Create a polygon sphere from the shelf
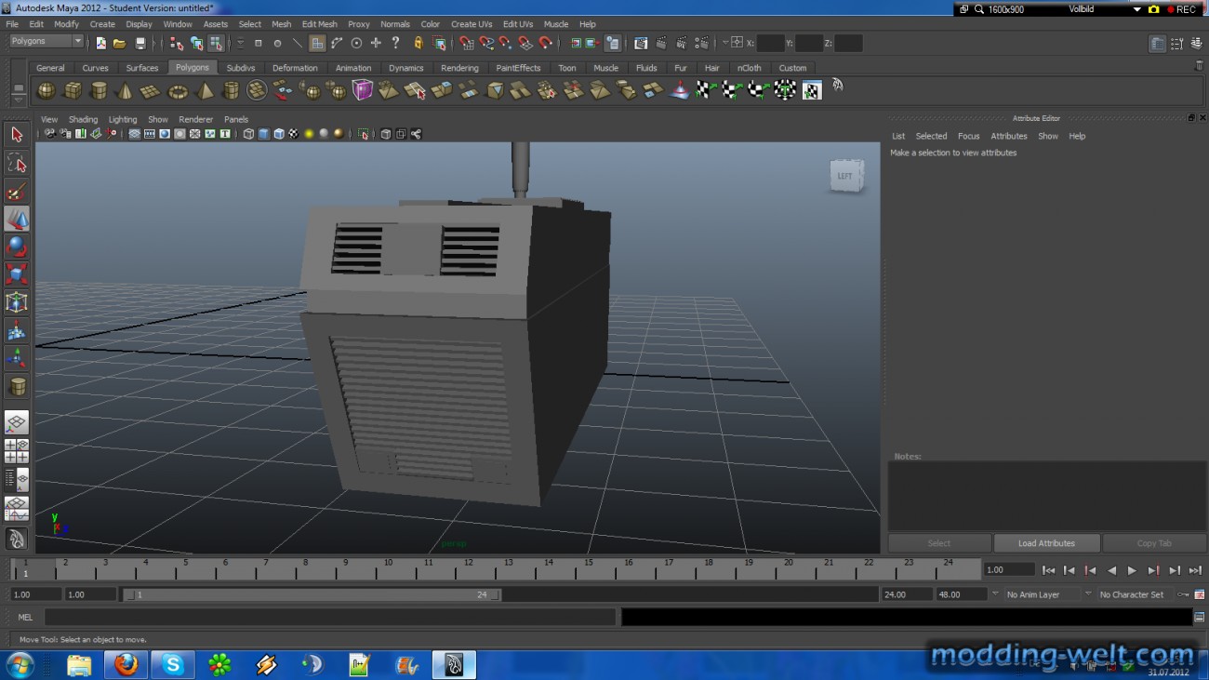The image size is (1209, 680). click(x=46, y=90)
